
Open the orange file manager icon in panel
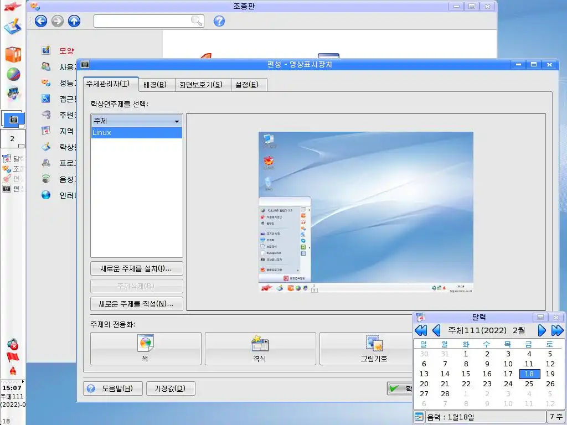pyautogui.click(x=13, y=55)
